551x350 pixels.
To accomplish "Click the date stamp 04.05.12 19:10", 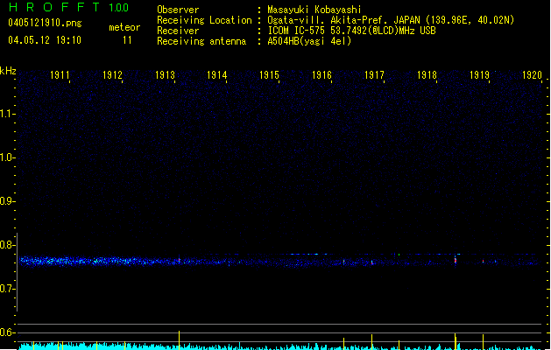I will (x=45, y=40).
